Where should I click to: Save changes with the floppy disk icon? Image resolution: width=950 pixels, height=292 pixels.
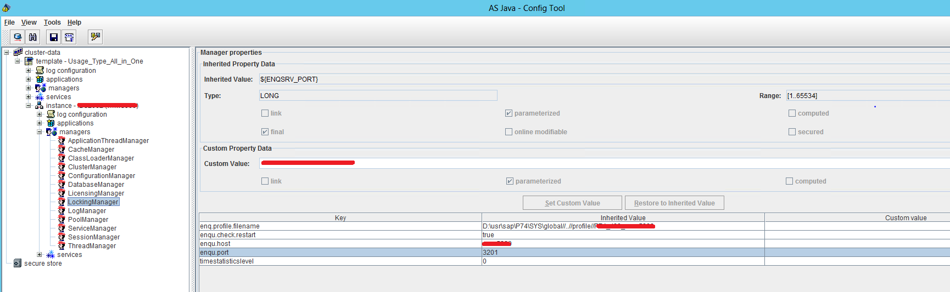tap(54, 37)
